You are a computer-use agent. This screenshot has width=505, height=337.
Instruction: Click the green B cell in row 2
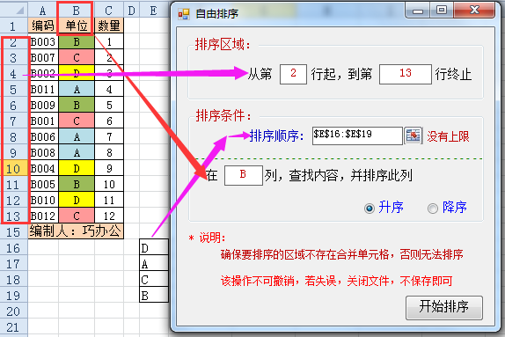pyautogui.click(x=77, y=41)
